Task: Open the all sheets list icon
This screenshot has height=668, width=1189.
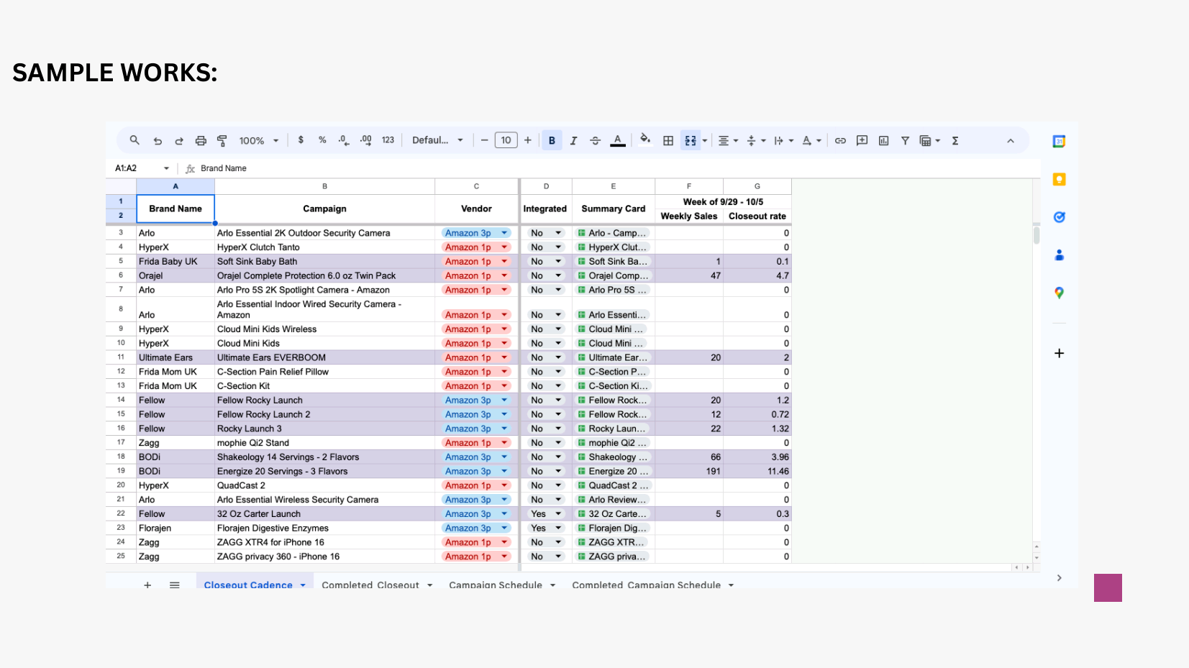Action: pos(174,585)
